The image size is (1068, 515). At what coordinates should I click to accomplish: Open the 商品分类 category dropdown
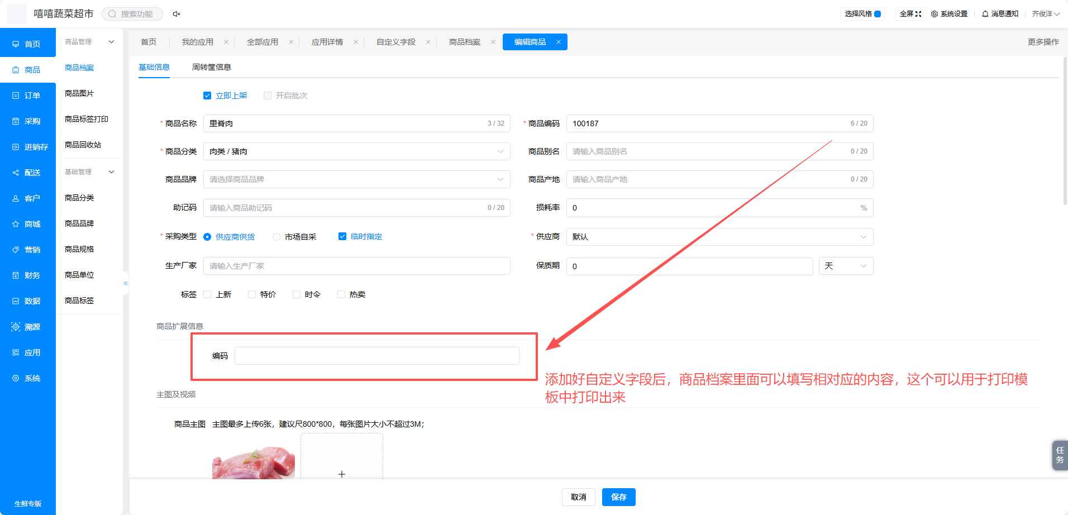click(357, 151)
